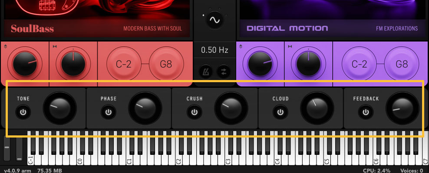Image resolution: width=429 pixels, height=173 pixels.
Task: Click the red layer volume knob
Action: (x=25, y=64)
